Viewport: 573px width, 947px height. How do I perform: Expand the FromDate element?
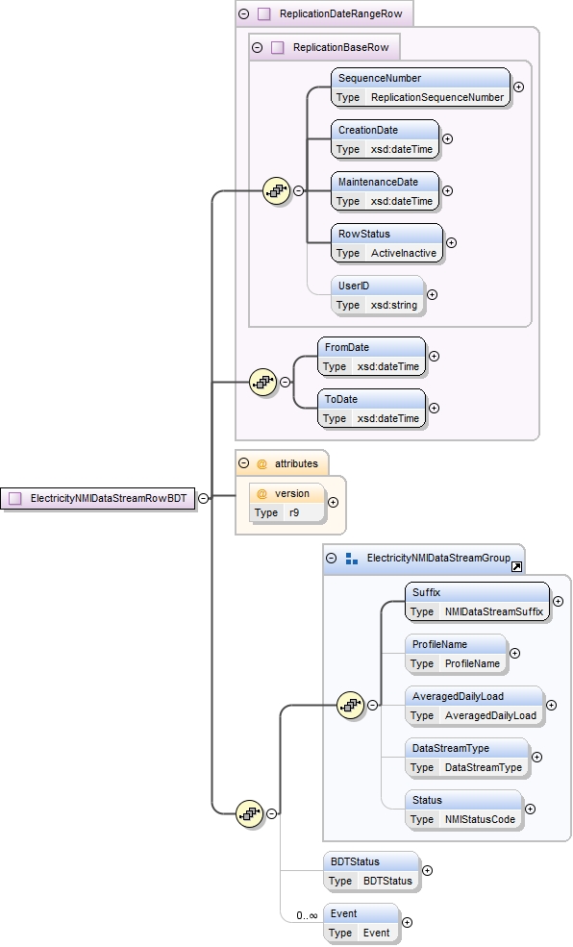(x=434, y=357)
